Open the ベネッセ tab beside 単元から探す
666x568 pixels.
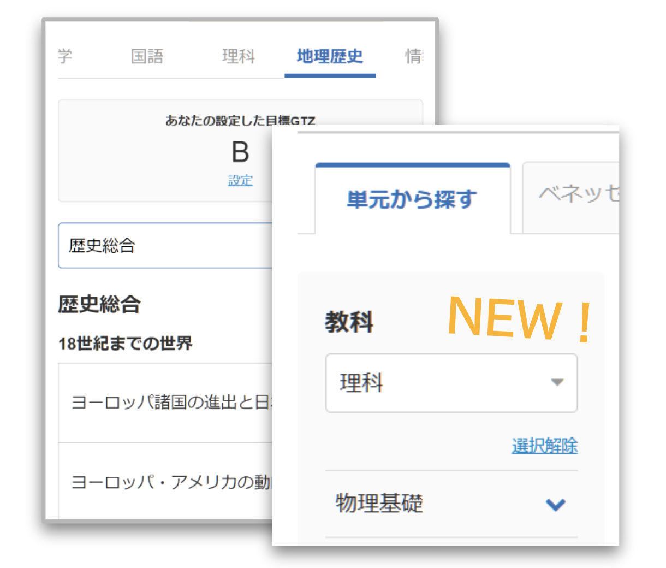tap(570, 198)
